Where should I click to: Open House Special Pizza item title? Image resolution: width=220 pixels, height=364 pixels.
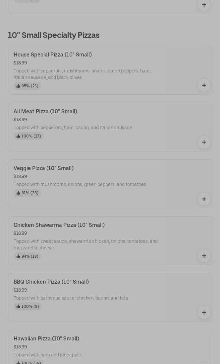point(53,54)
